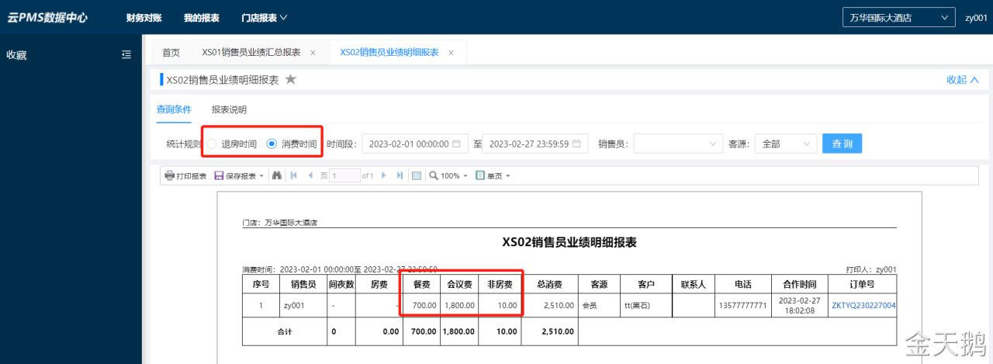The image size is (993, 364).
Task: Click the 收藏 sidebar label
Action: (x=16, y=55)
